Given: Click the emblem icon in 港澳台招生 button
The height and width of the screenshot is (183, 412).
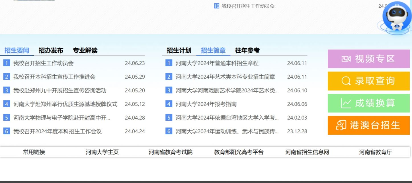Looking at the screenshot, I should [x=341, y=125].
